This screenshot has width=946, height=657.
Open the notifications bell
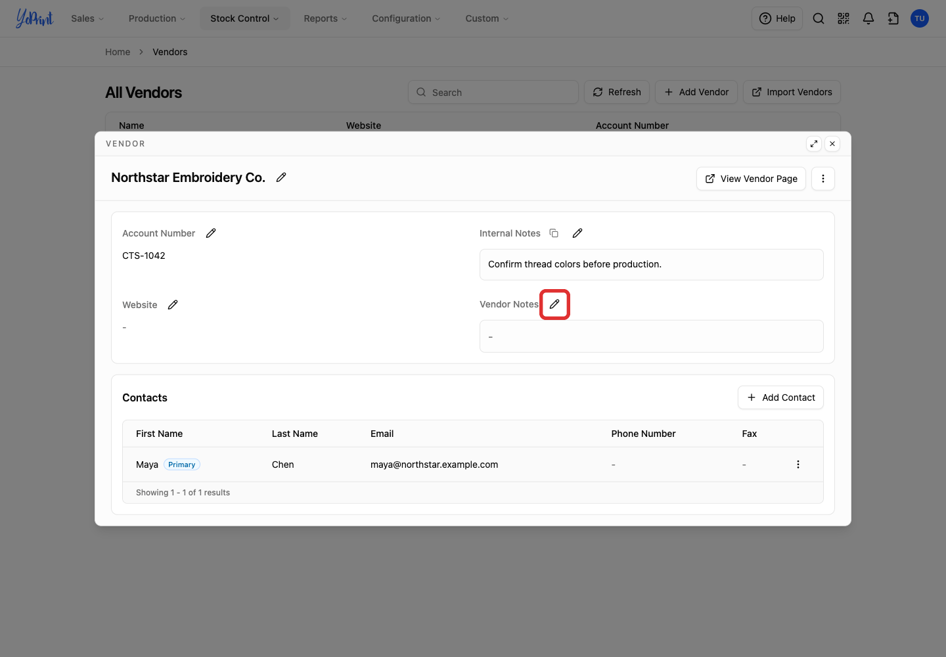pyautogui.click(x=868, y=18)
